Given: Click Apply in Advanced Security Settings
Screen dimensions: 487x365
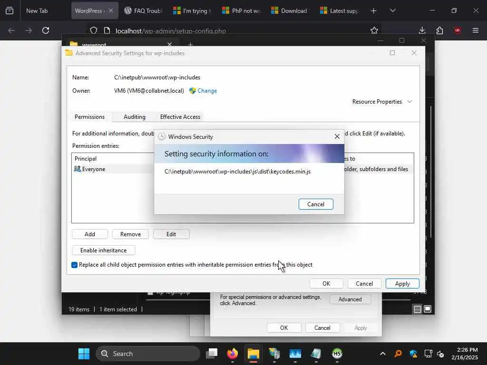Looking at the screenshot, I should pyautogui.click(x=402, y=283).
